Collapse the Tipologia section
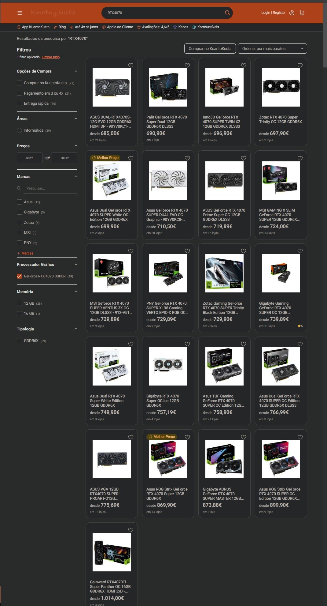 coord(76,329)
